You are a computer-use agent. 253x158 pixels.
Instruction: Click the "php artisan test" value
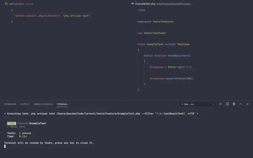pos(76,16)
